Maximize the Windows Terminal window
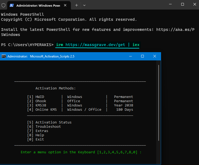The height and width of the screenshot is (165, 199). 183,4
